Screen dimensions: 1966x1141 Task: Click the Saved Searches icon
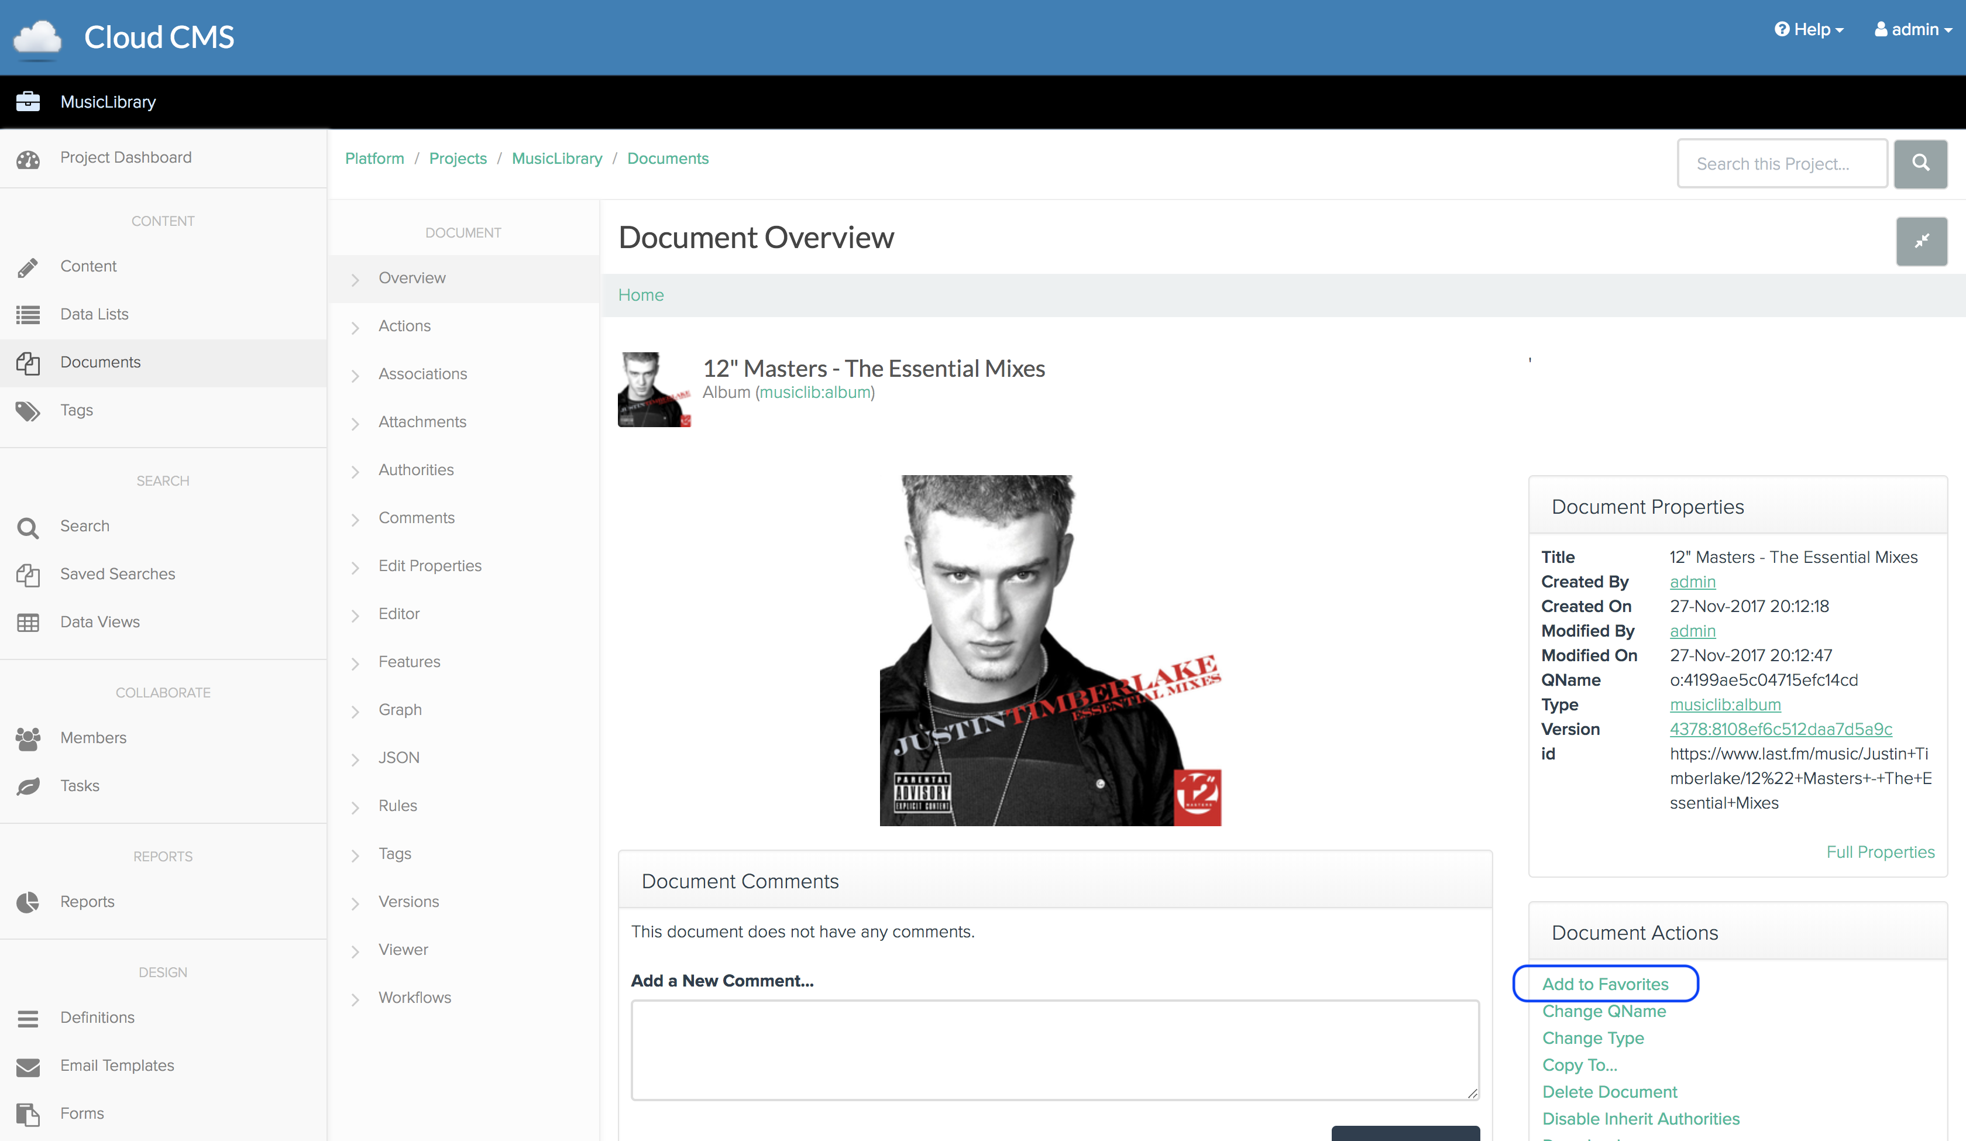28,575
